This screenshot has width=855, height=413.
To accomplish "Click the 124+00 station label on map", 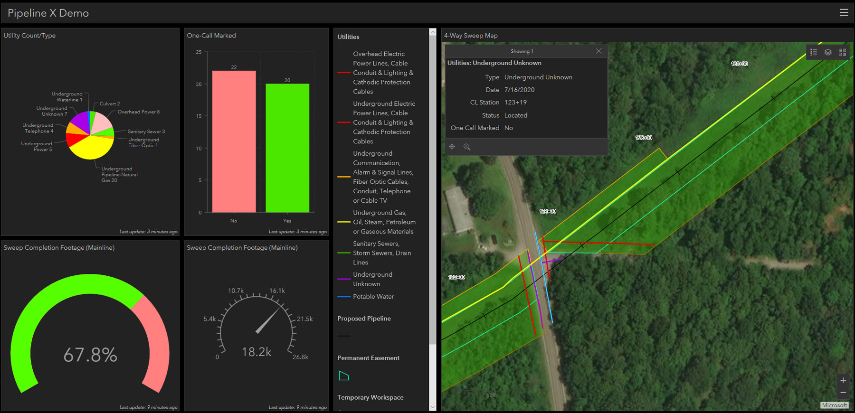I will click(548, 211).
